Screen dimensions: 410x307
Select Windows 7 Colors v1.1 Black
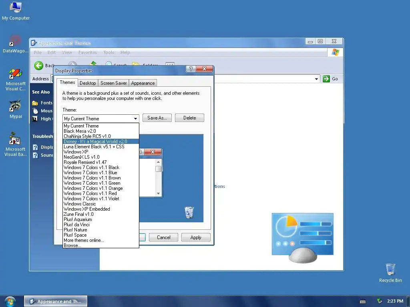click(100, 167)
